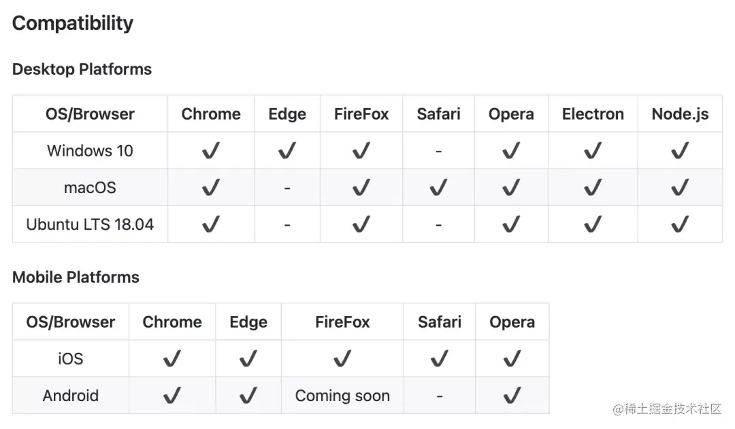Click the desktop table's Safari header
The image size is (735, 429).
coord(438,114)
